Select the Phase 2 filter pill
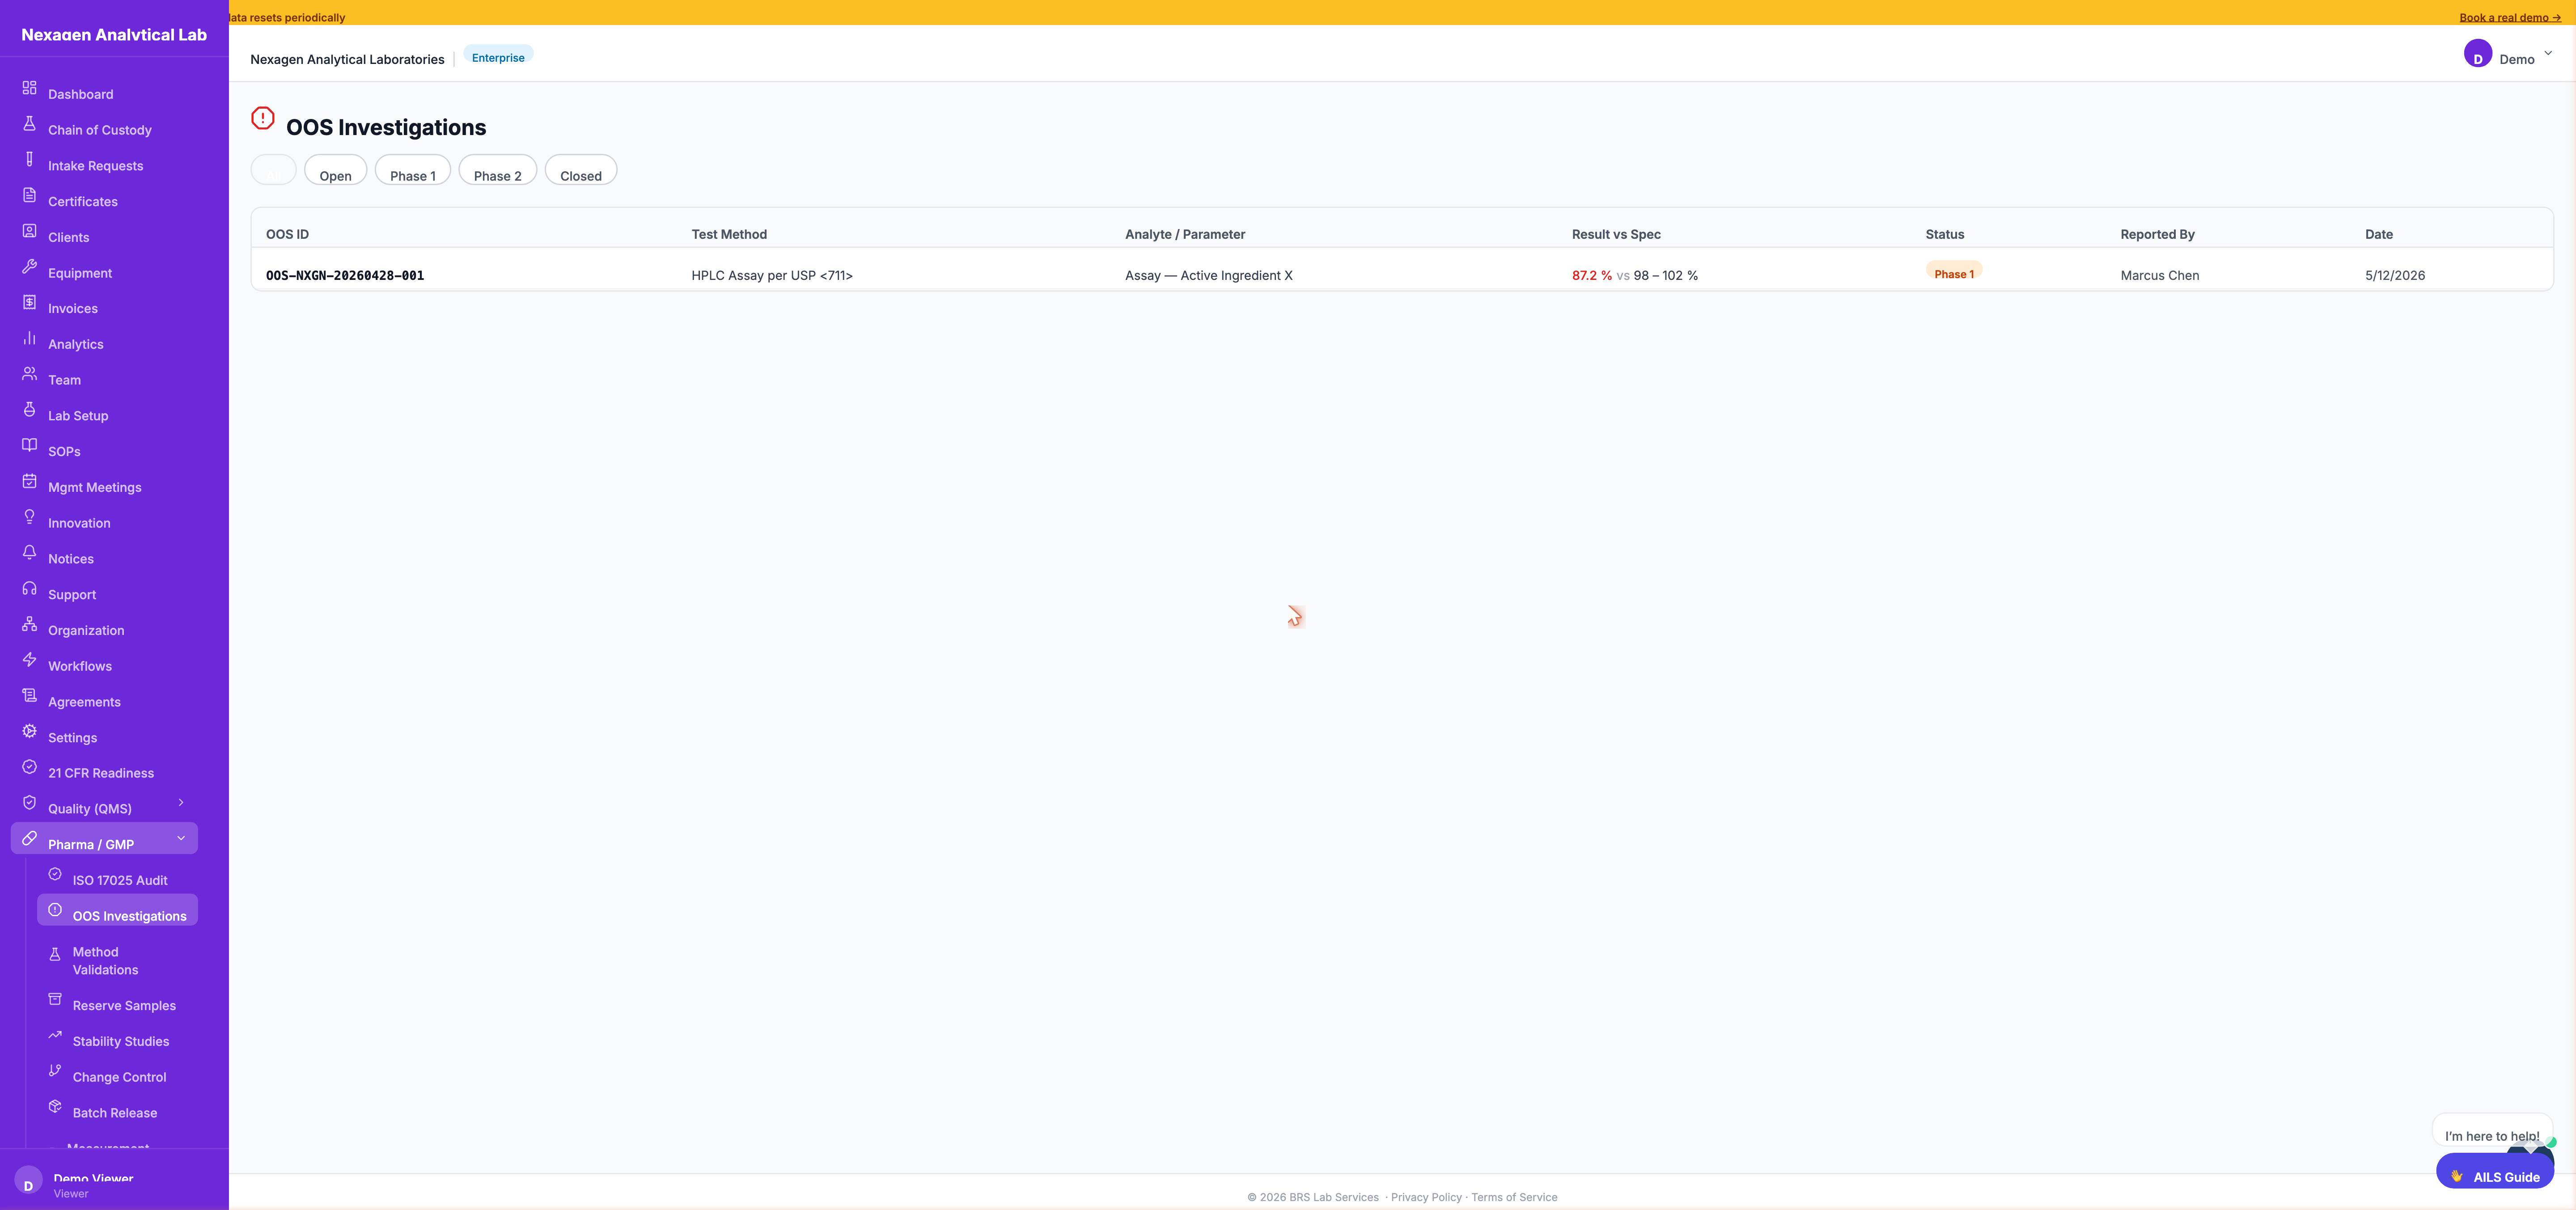This screenshot has width=2576, height=1210. tap(498, 171)
